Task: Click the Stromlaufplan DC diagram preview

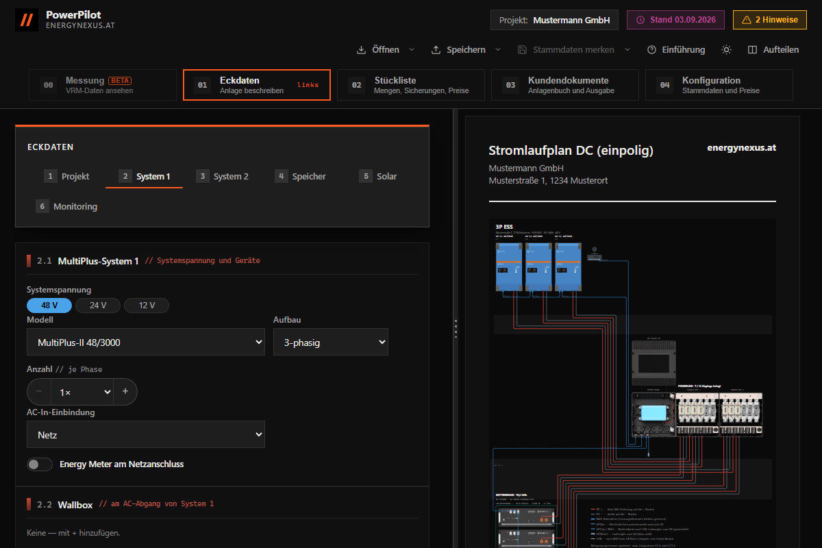Action: (x=632, y=384)
